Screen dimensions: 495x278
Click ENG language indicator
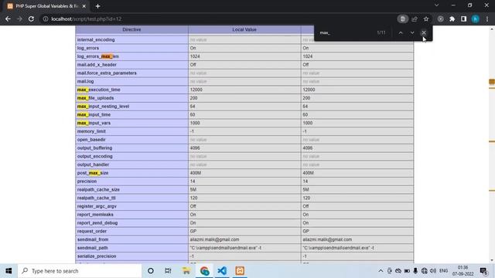coord(443,271)
